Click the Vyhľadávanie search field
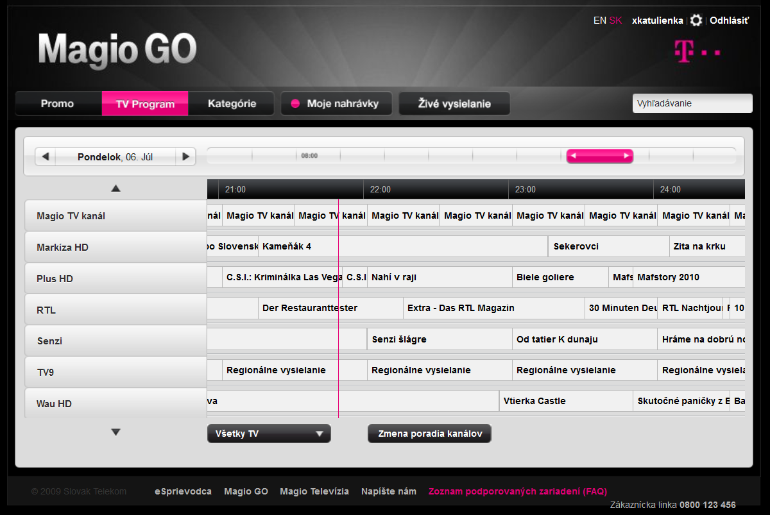770x515 pixels. pyautogui.click(x=692, y=103)
